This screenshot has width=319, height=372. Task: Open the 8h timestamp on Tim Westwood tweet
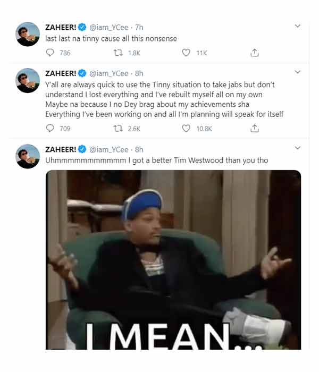point(139,149)
